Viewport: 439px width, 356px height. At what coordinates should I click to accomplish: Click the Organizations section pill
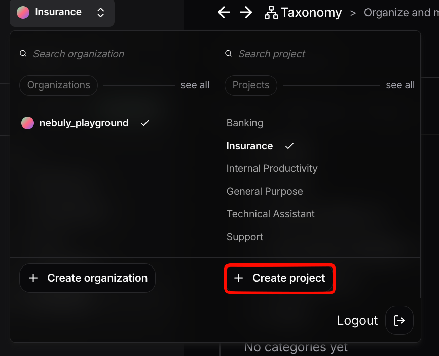point(58,85)
